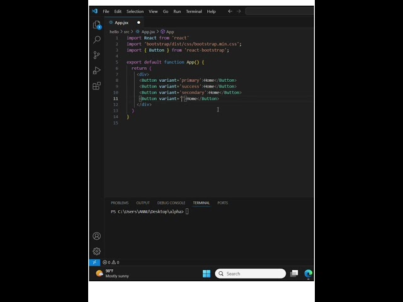Screen dimensions: 403x302
Task: Click line number 5 in the gutter
Action: pyautogui.click(x=117, y=62)
